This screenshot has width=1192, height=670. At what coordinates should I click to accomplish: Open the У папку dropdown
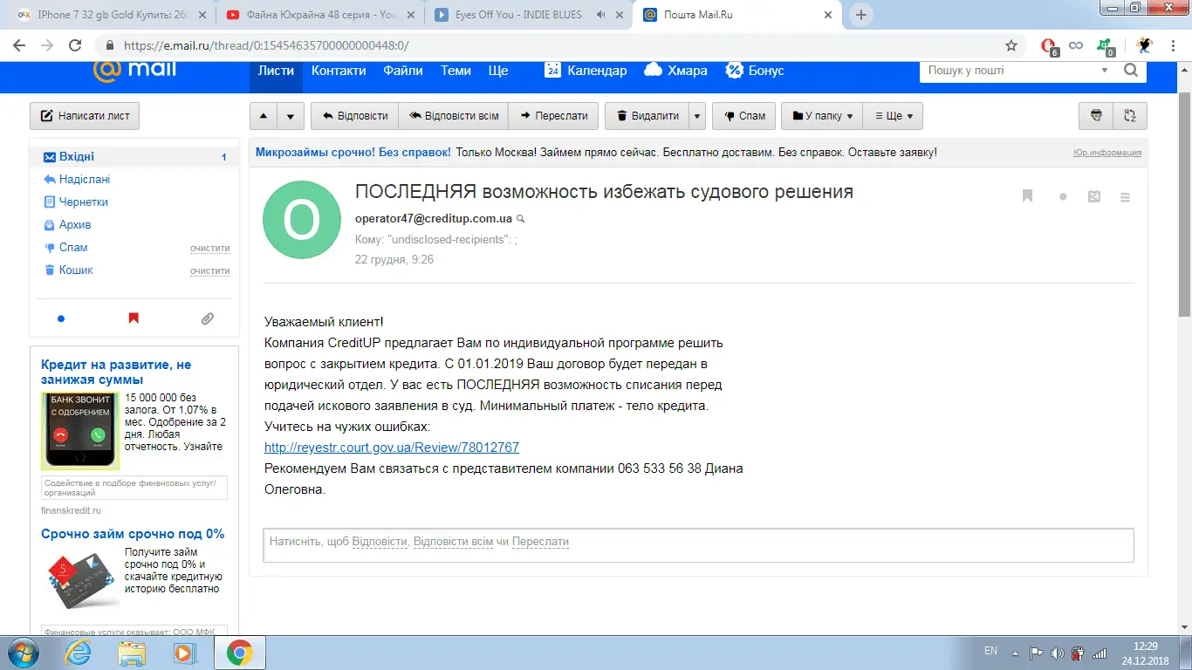click(822, 116)
